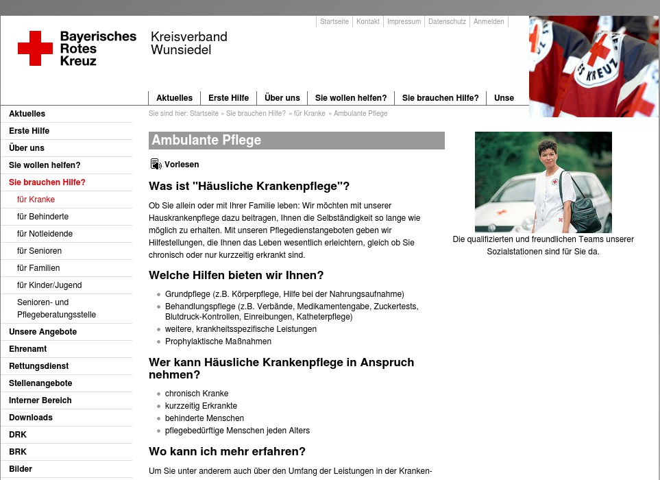Open the 'Sie wollen helfen?' tab
660x480 pixels.
click(x=351, y=97)
